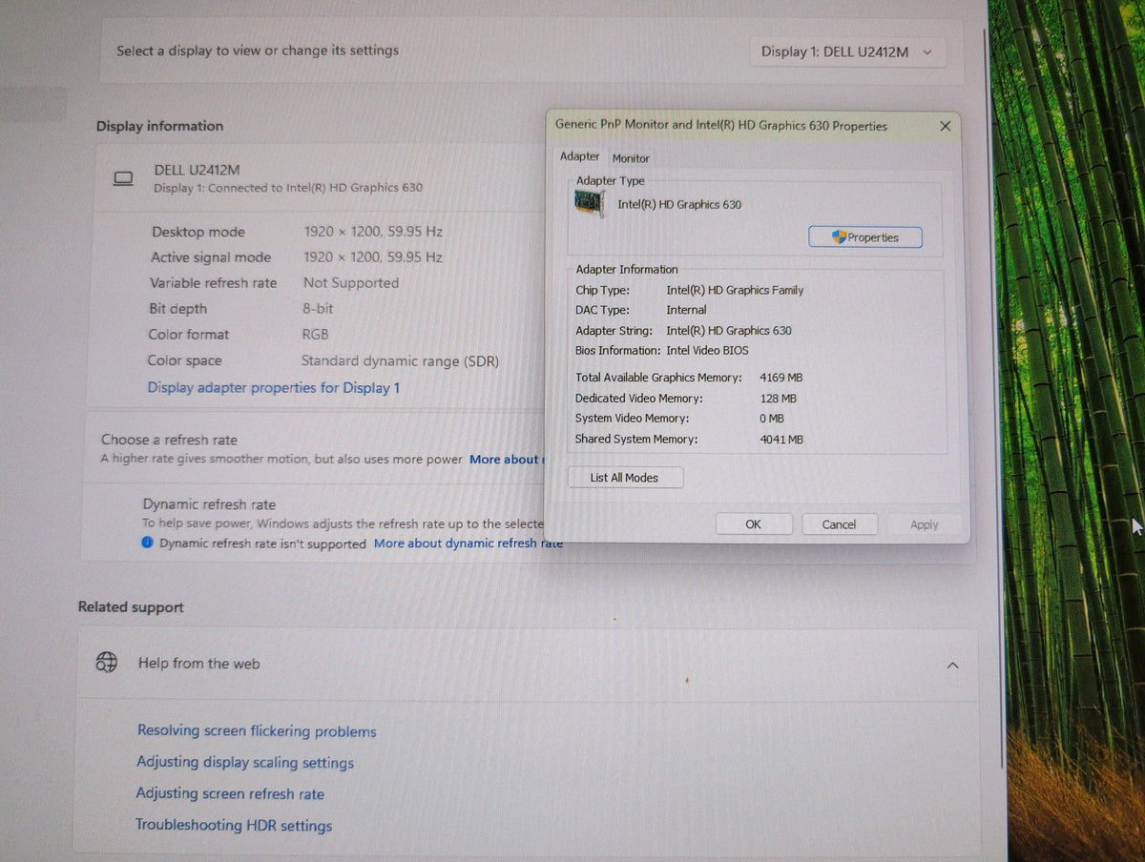Open Resolving screen flickering problems link
1145x862 pixels.
coord(257,731)
